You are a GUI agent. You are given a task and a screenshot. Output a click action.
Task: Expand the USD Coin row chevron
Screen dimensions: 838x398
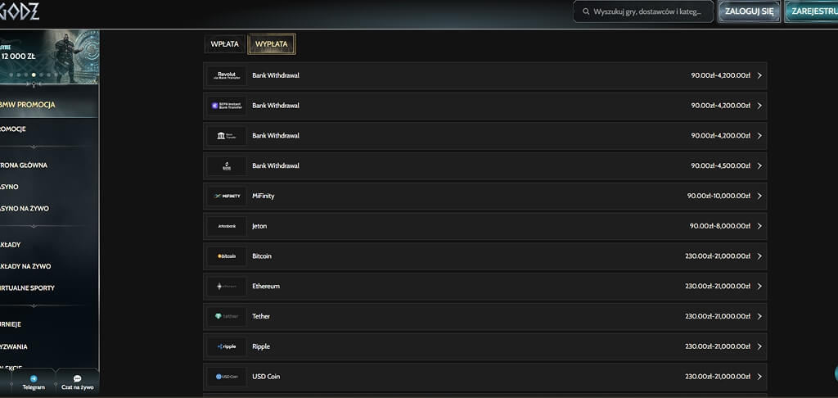pos(759,377)
